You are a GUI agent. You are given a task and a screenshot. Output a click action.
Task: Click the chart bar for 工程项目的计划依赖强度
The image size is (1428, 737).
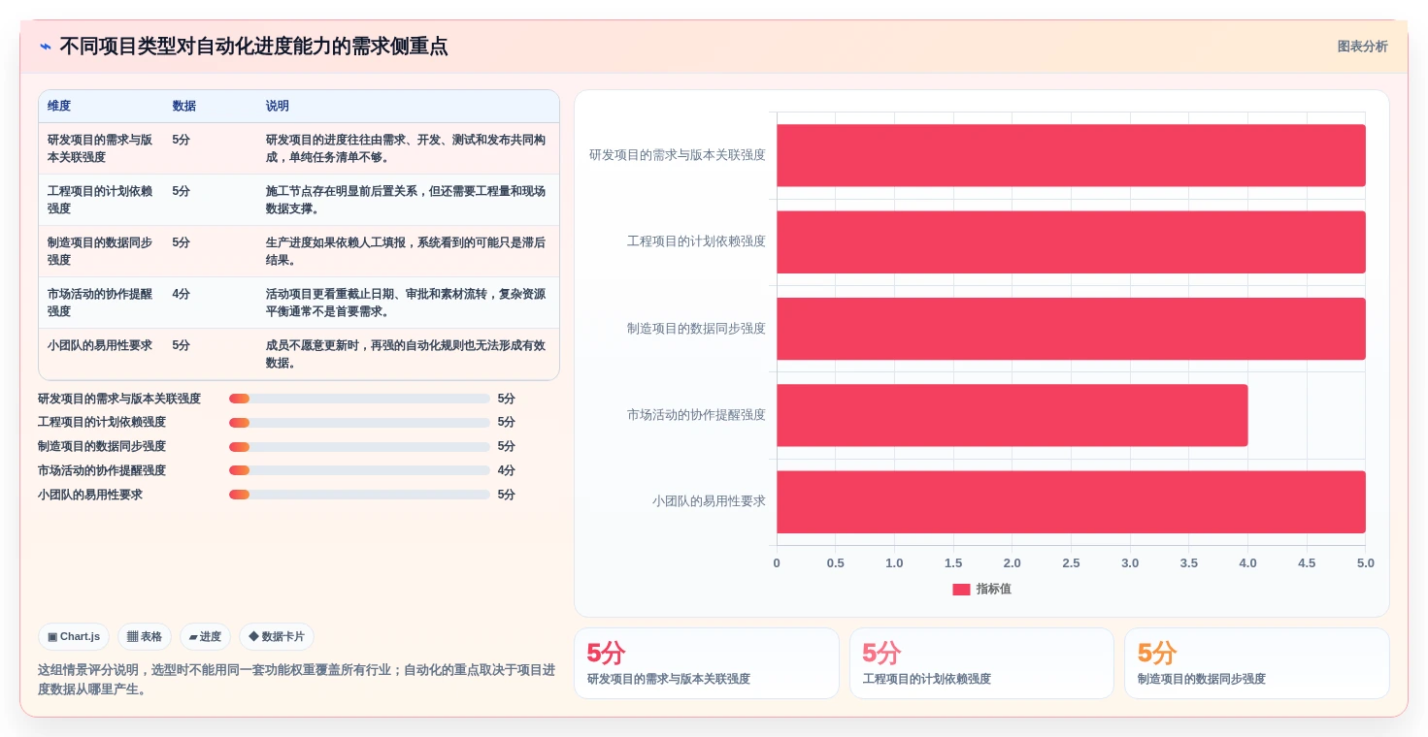1071,241
